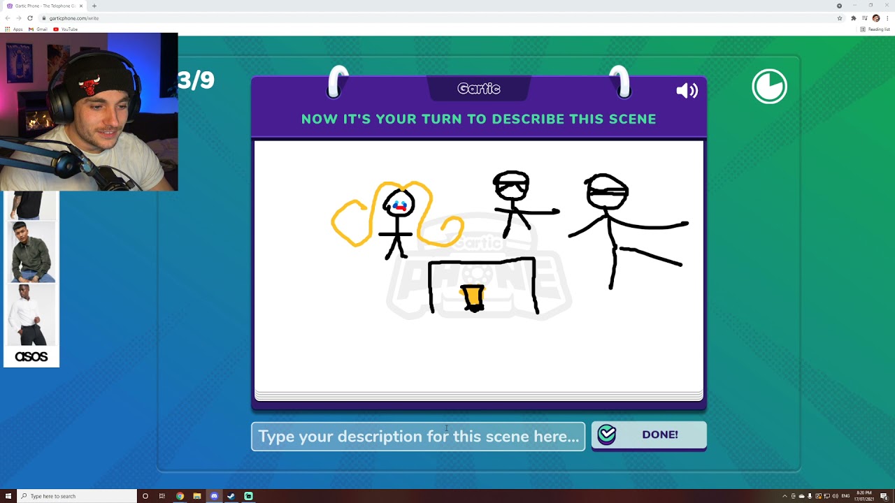Open a new browser tab
The image size is (895, 503).
[x=94, y=6]
